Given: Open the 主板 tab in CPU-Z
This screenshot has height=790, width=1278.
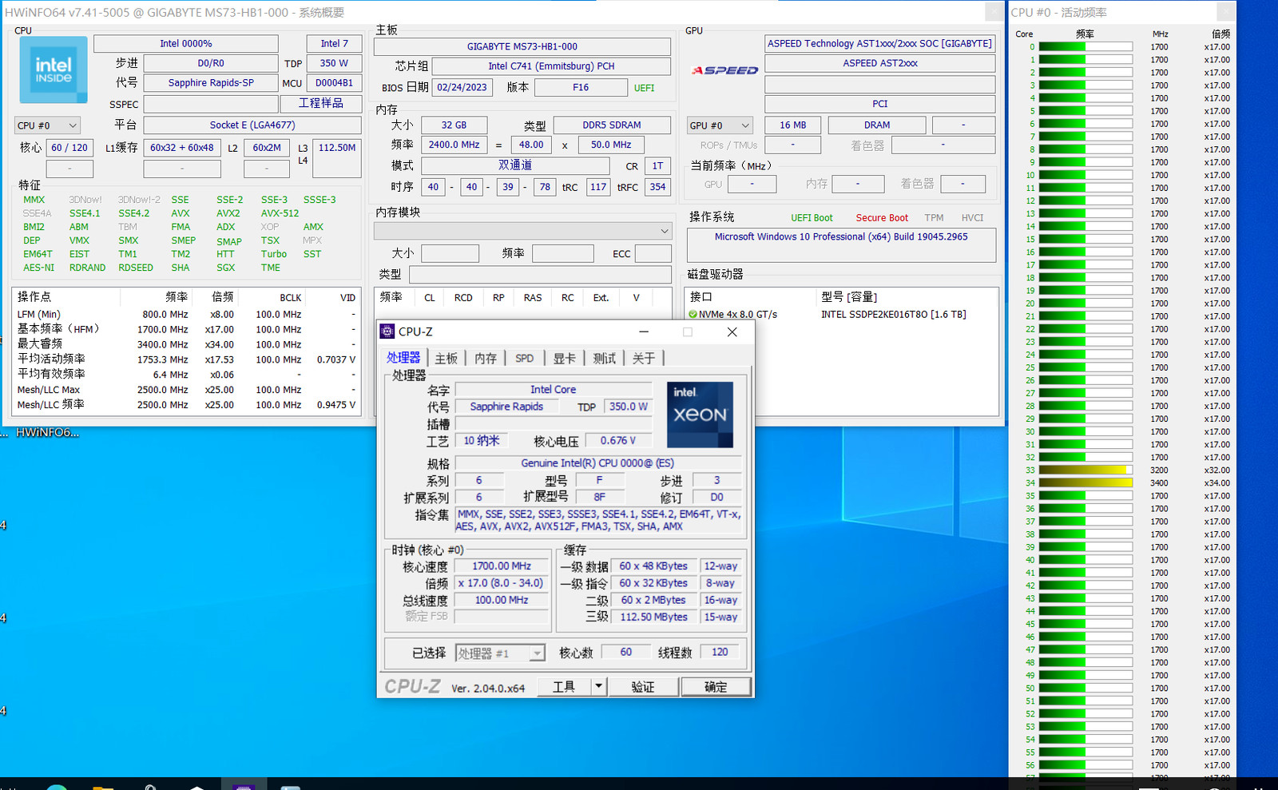Looking at the screenshot, I should tap(446, 359).
